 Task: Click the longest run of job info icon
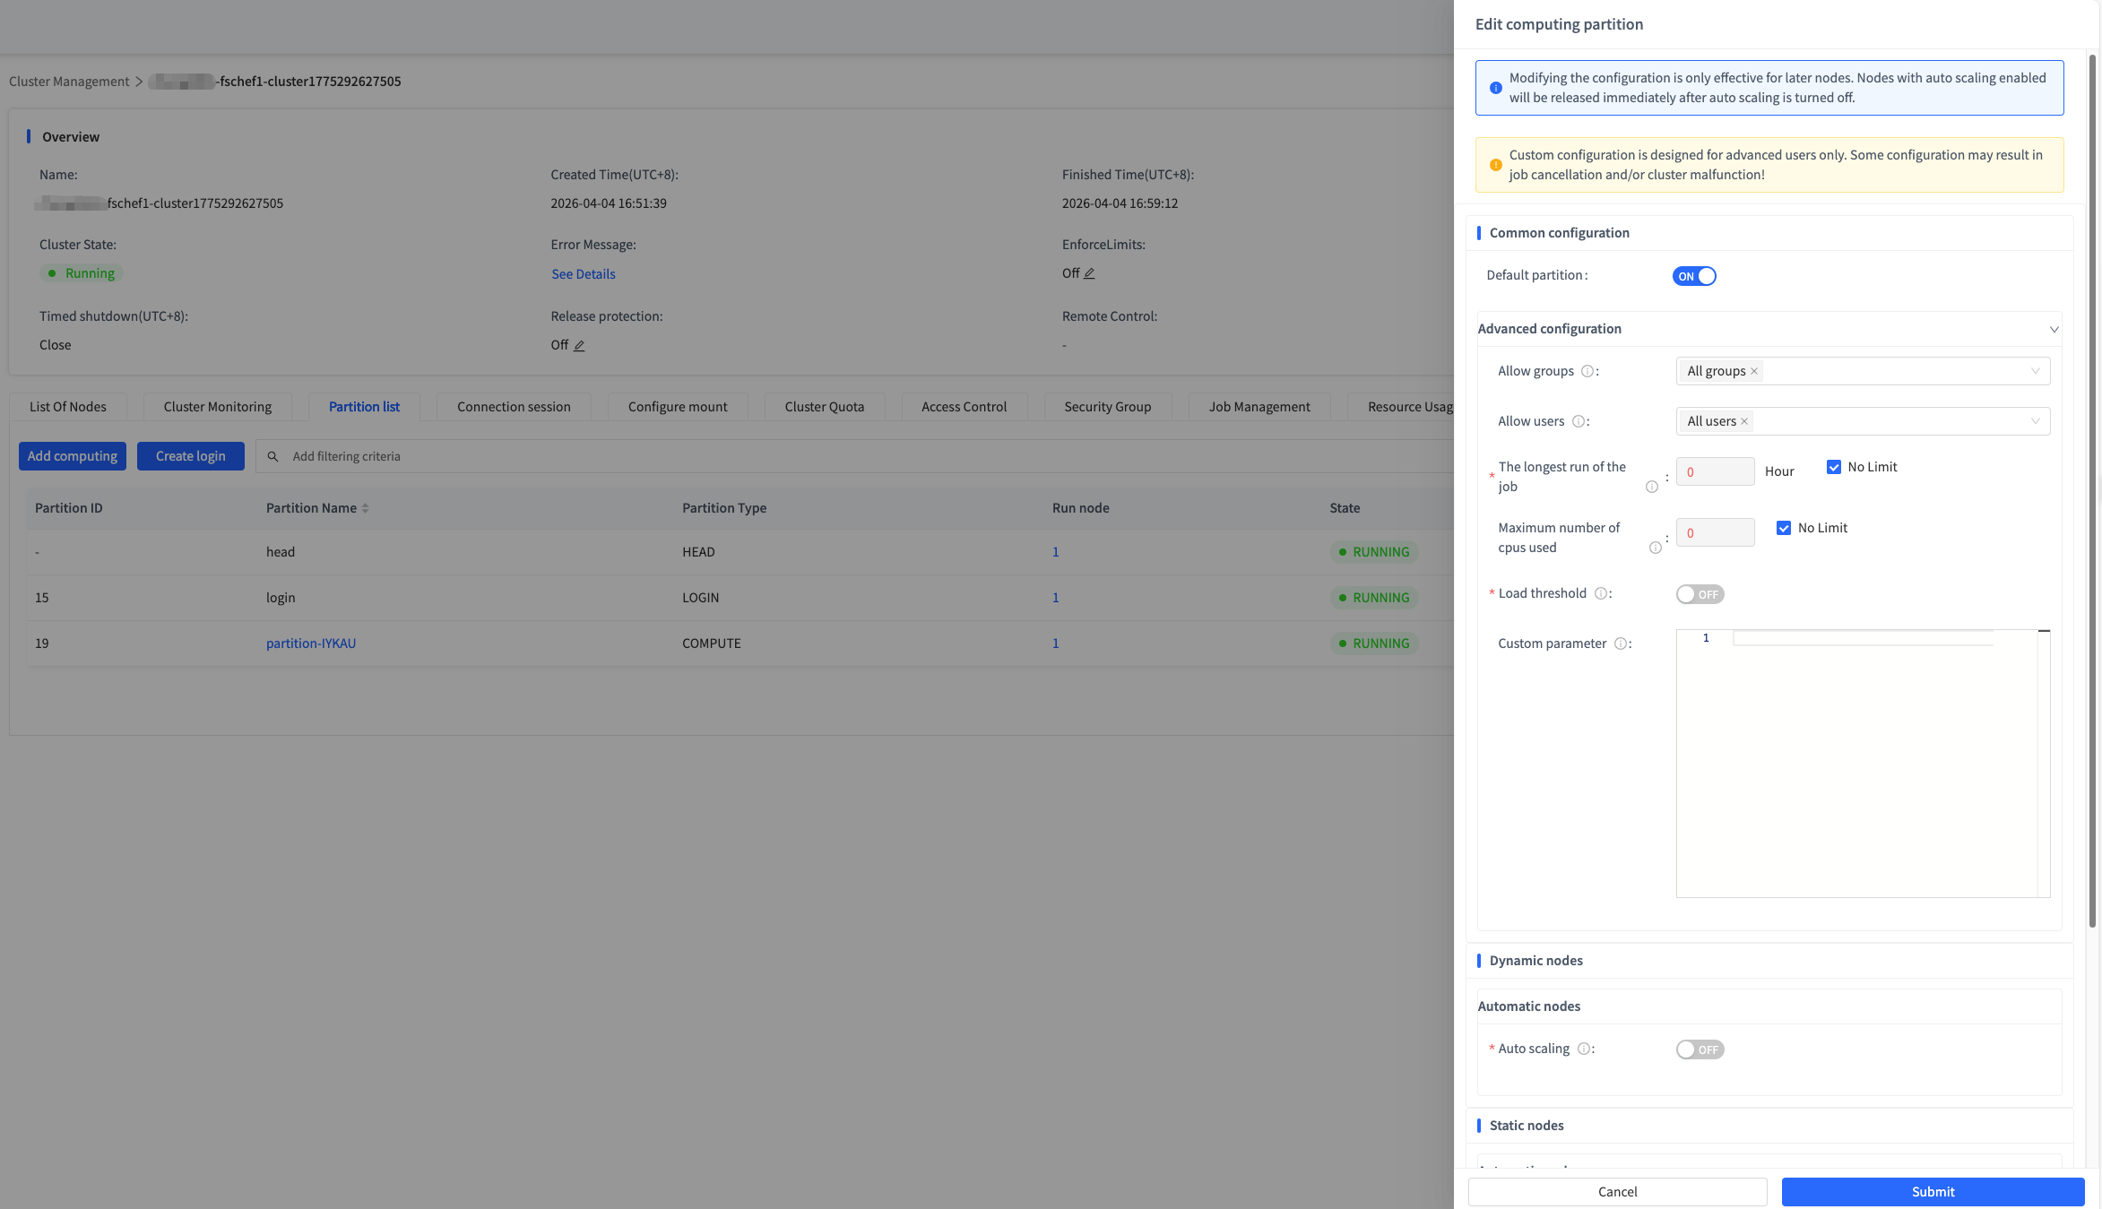point(1651,487)
